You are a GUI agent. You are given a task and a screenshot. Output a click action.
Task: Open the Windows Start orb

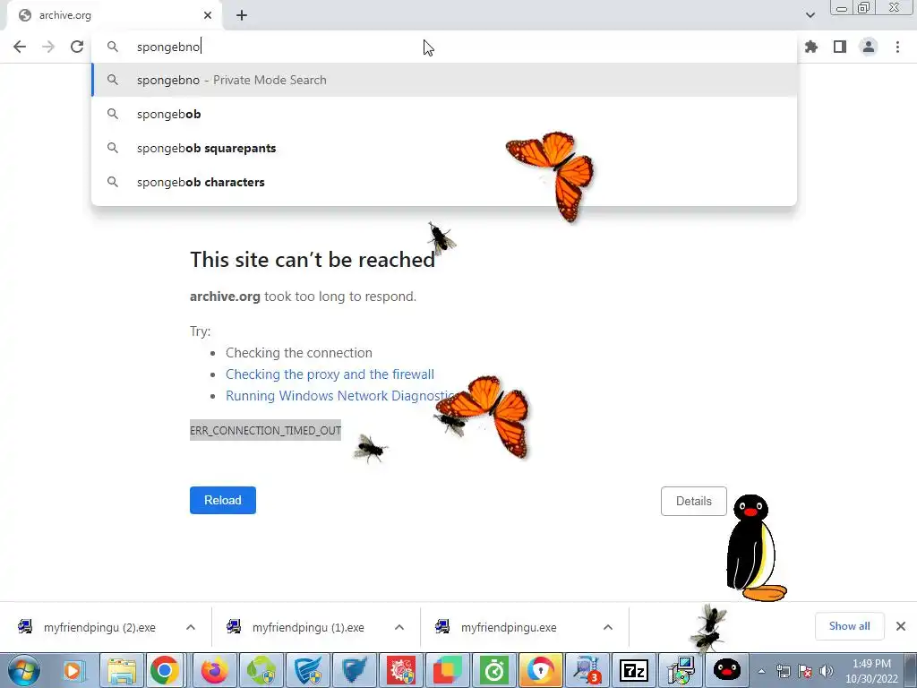coord(23,670)
